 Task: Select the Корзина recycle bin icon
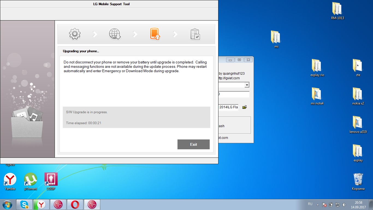click(358, 182)
